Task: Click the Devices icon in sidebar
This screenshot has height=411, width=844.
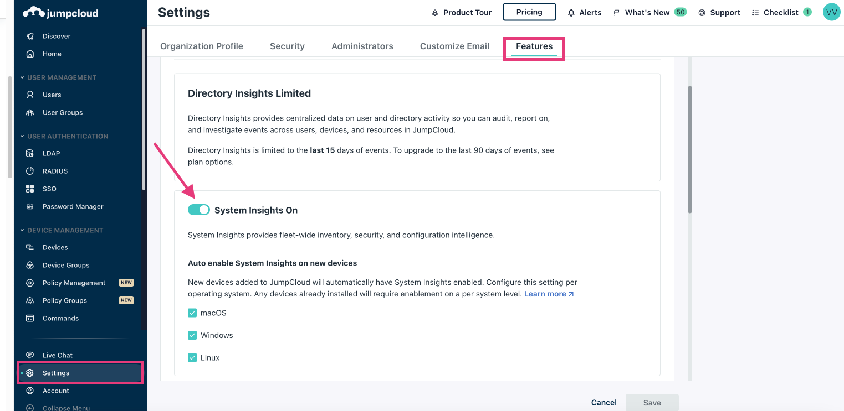Action: pos(30,247)
